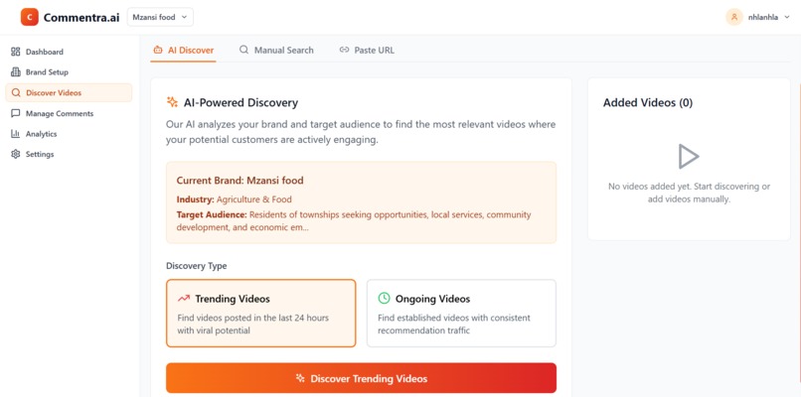Click the Manage Comments speech bubble icon

[15, 113]
